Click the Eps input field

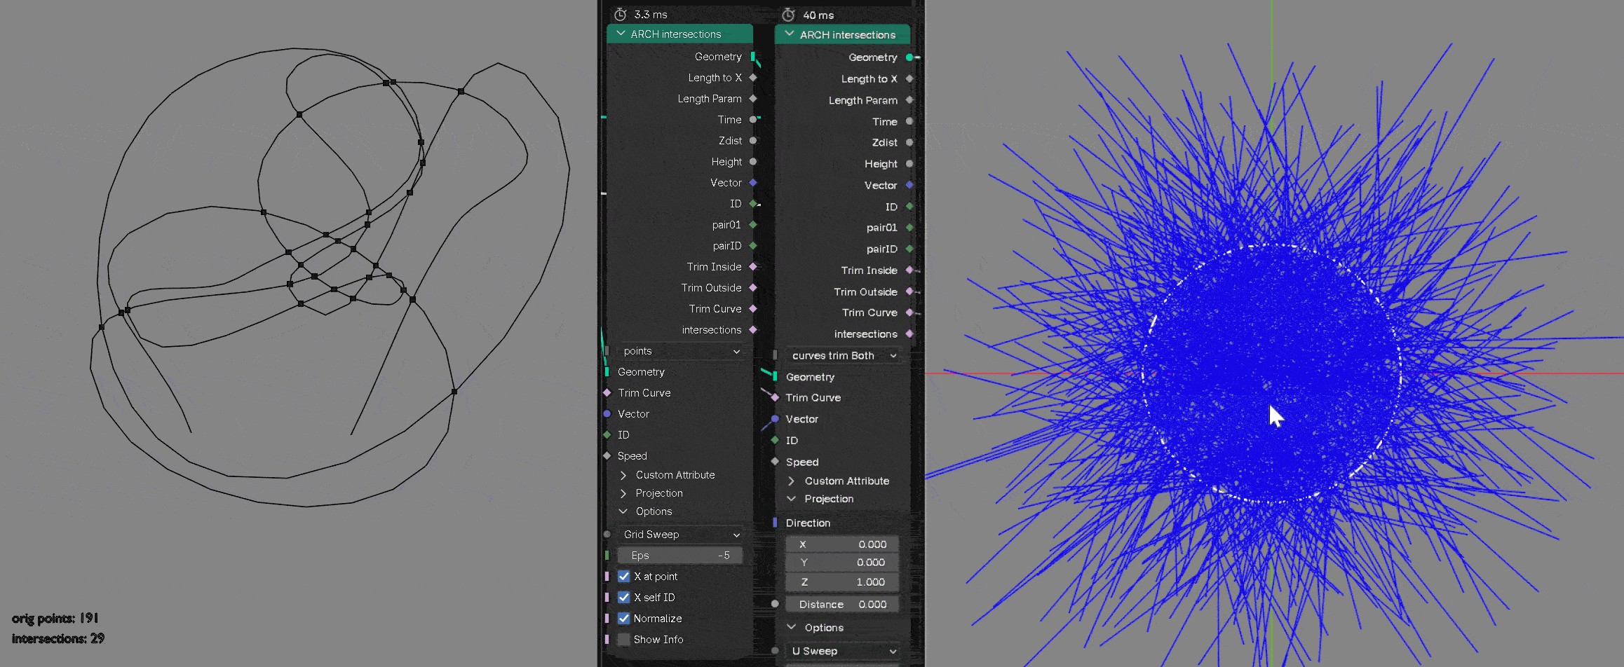coord(679,555)
